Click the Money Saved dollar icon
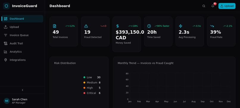240x108 pixels. click(x=117, y=26)
